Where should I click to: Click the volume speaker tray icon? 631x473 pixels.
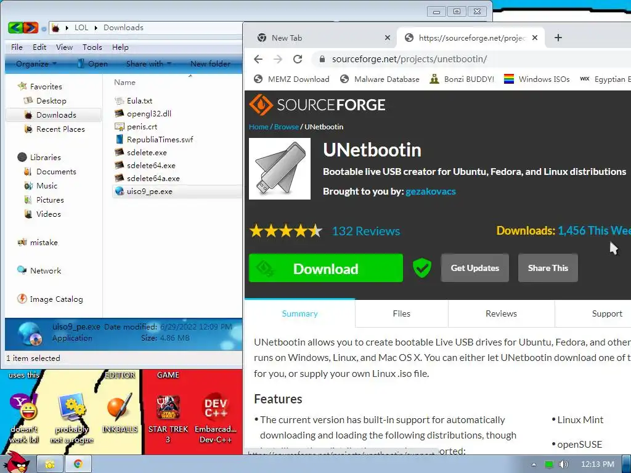[563, 464]
